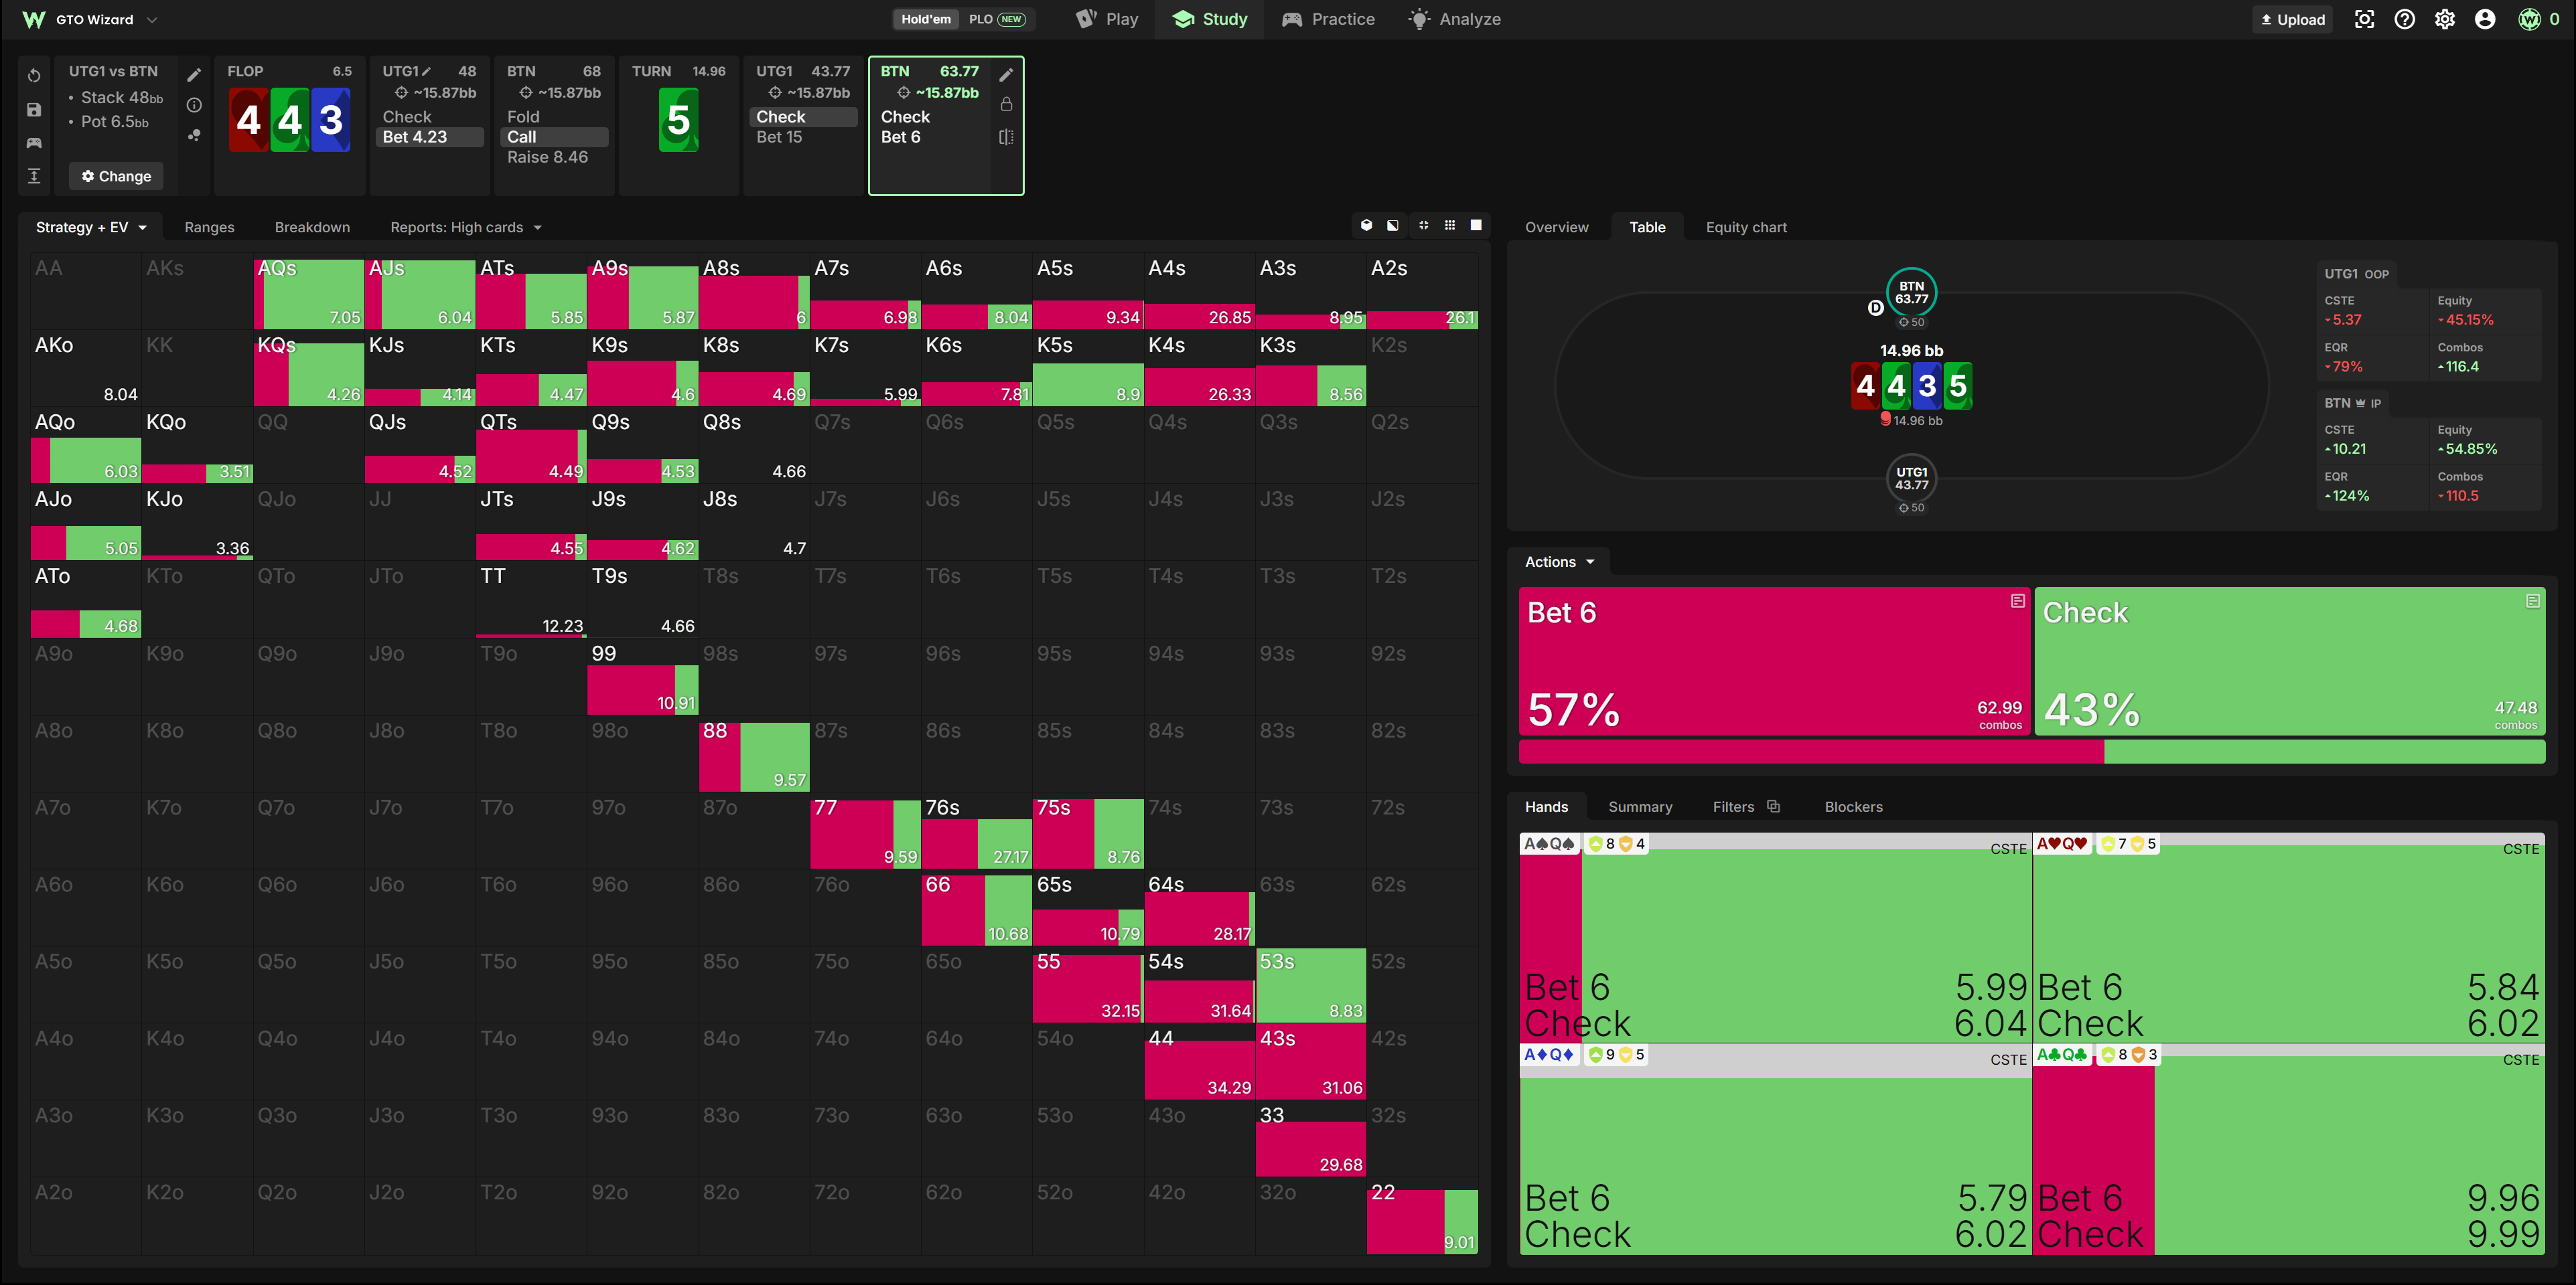The height and width of the screenshot is (1285, 2576).
Task: Click the pencil edit icon beside UTG1 vs BTN
Action: point(194,75)
